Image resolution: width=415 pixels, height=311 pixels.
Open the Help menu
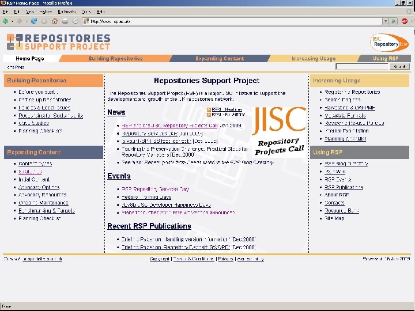[x=100, y=12]
